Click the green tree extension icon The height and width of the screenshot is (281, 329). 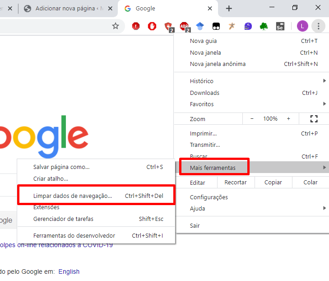[264, 26]
